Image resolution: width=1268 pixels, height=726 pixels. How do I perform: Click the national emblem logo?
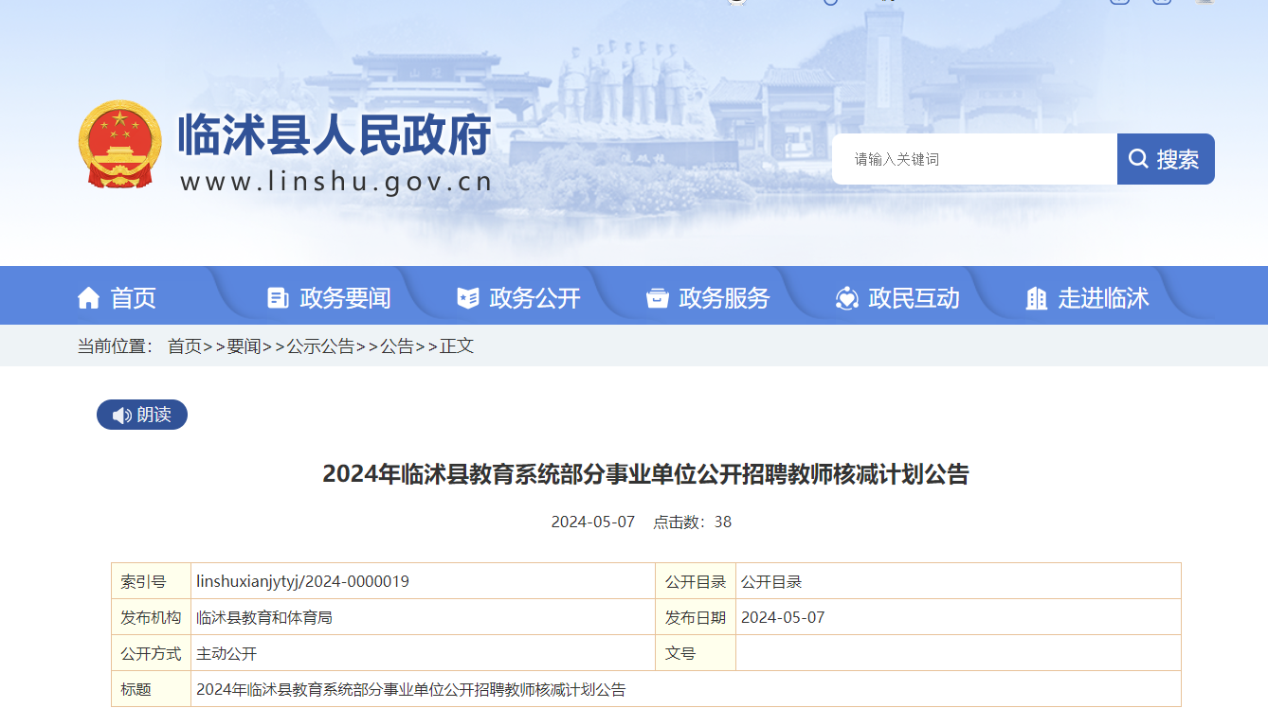[x=120, y=145]
